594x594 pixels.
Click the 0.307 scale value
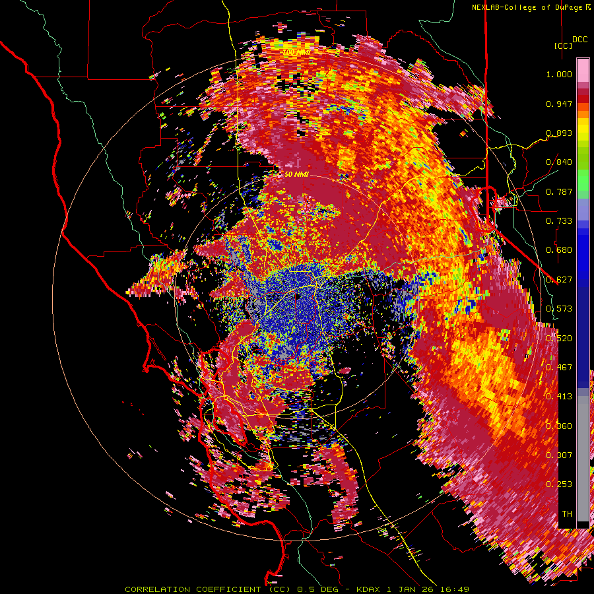pos(559,455)
